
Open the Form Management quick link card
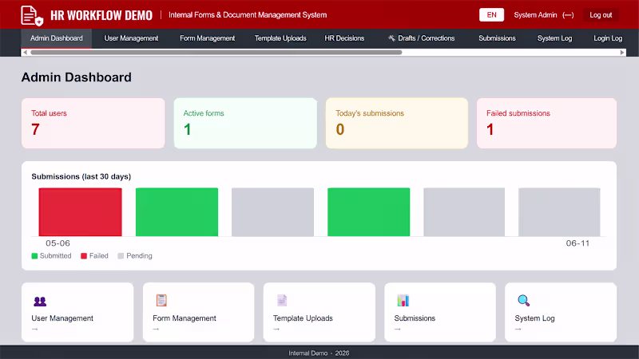click(198, 312)
